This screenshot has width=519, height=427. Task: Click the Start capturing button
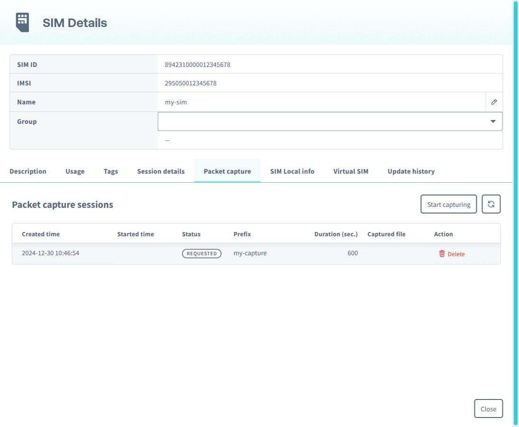point(448,204)
